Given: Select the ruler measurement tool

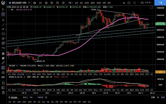Looking at the screenshot, I should tap(3, 63).
